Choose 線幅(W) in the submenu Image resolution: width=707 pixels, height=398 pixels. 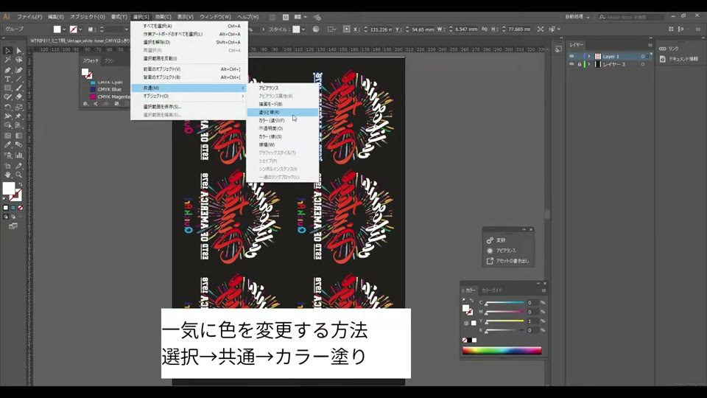(x=283, y=145)
